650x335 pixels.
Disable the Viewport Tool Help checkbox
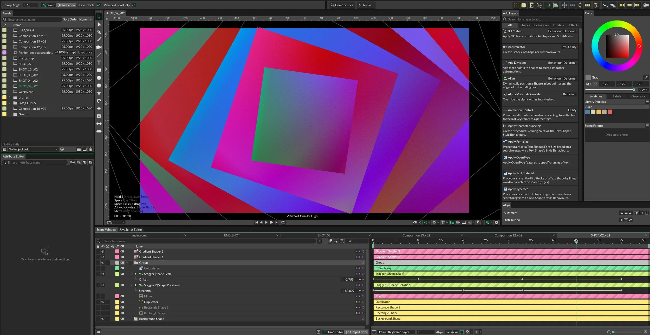134,5
